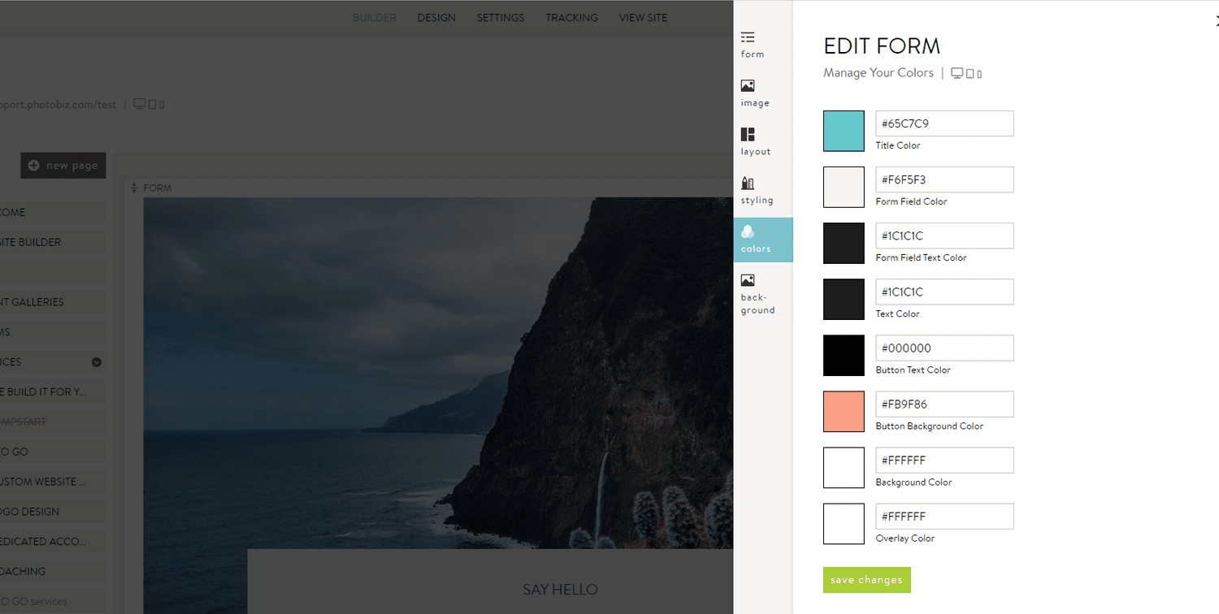Click the Title Color hex input field

click(x=944, y=123)
